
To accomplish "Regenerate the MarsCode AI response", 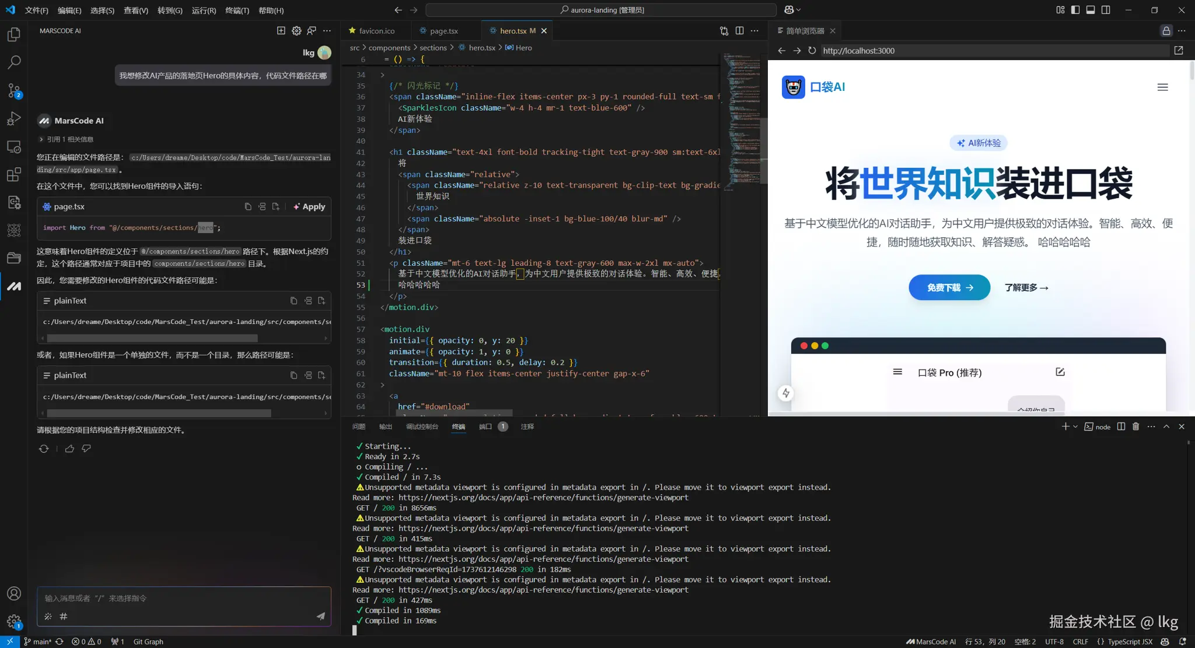I will 44,449.
